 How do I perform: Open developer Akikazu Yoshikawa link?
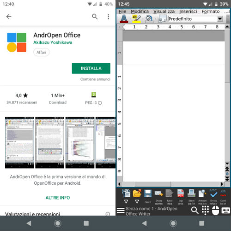tap(53, 43)
